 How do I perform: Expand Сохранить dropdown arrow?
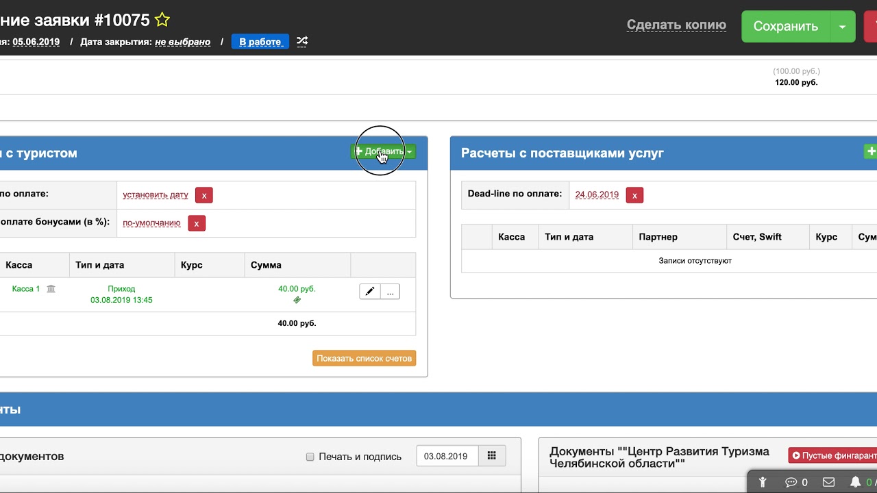[x=843, y=27]
